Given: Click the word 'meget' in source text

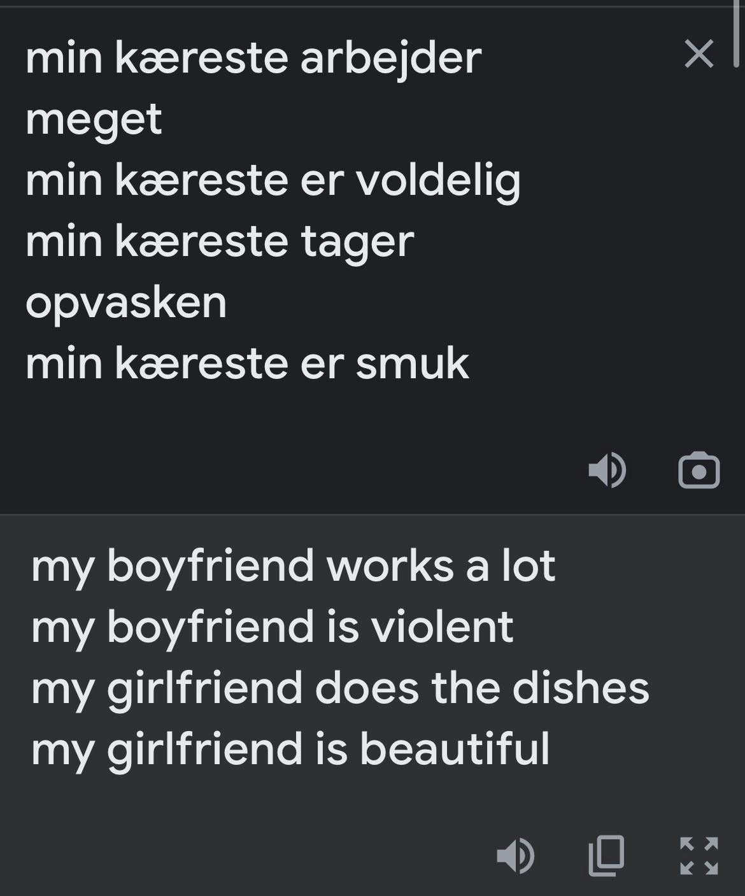Looking at the screenshot, I should click(x=94, y=120).
